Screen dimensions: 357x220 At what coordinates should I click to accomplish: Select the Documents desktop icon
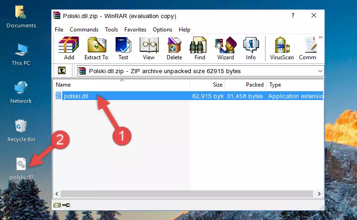click(21, 17)
